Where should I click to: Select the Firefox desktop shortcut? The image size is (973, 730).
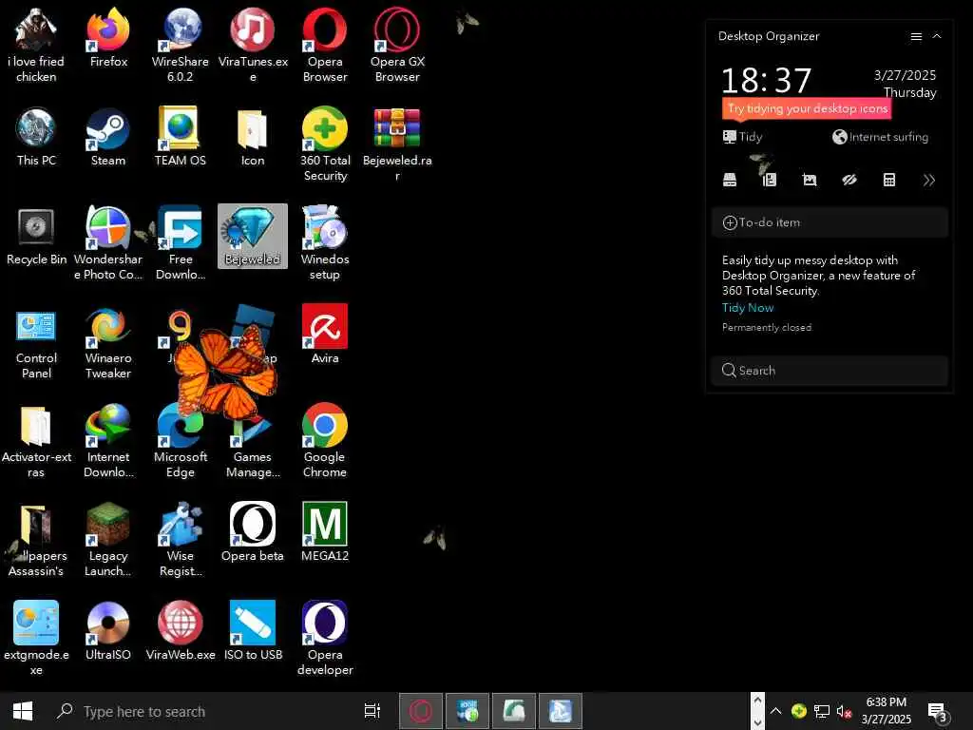(108, 38)
